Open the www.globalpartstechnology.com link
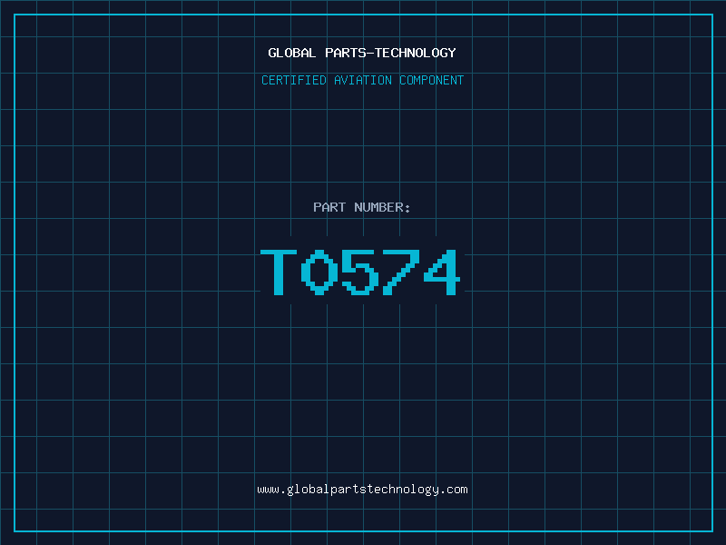The height and width of the screenshot is (545, 726). point(362,490)
